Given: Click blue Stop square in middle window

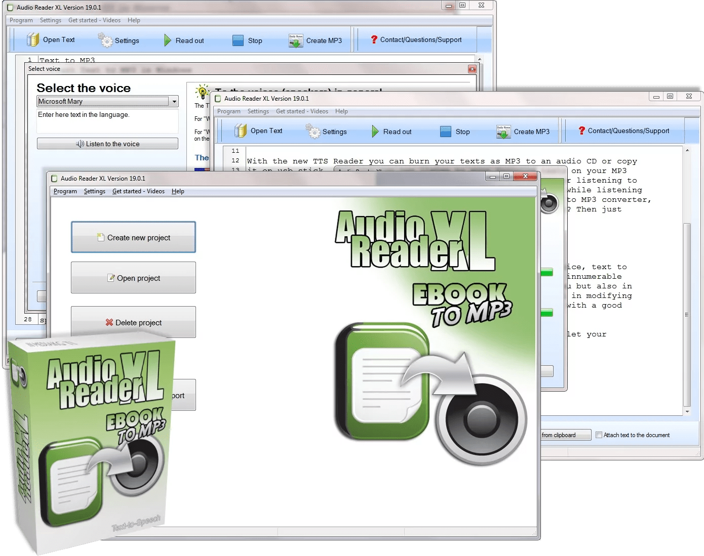Looking at the screenshot, I should tap(446, 132).
